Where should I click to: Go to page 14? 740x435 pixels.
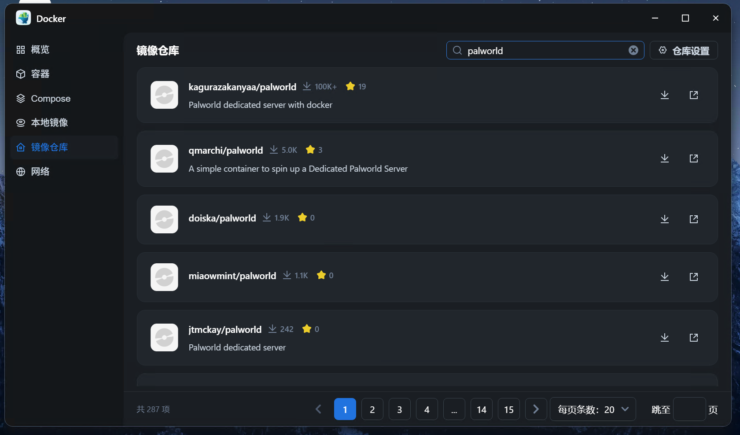pos(482,409)
